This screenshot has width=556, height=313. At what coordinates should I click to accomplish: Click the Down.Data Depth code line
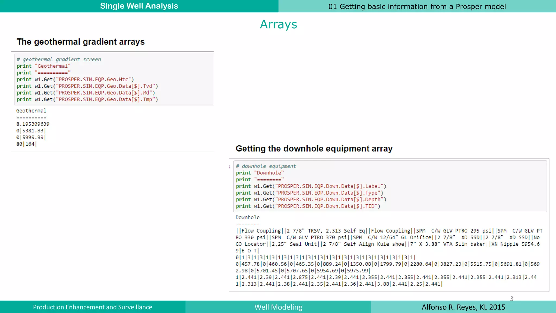pyautogui.click(x=311, y=199)
